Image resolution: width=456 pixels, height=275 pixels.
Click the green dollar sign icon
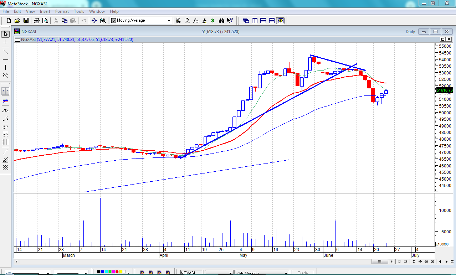pos(213,21)
